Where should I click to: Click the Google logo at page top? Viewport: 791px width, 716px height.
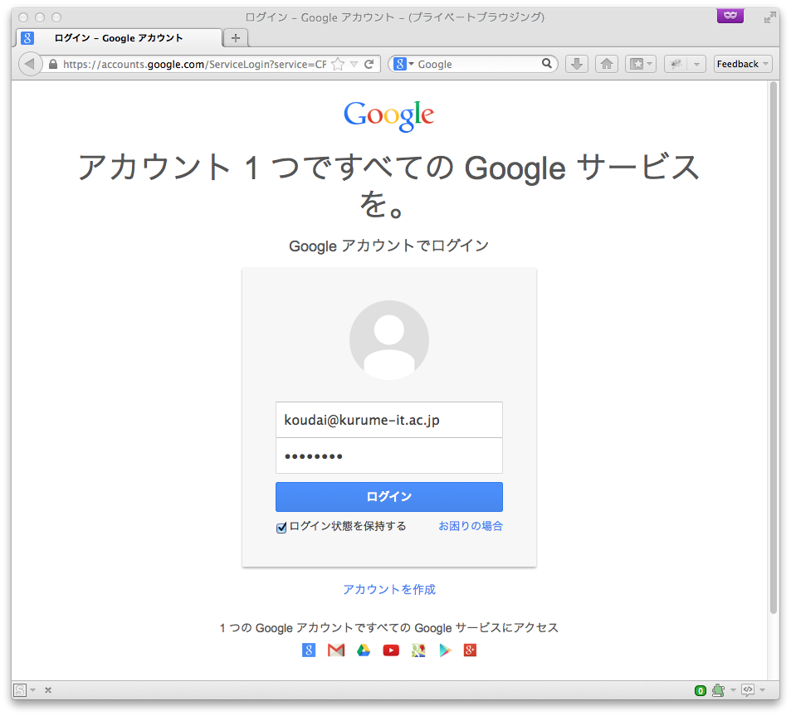pyautogui.click(x=389, y=115)
